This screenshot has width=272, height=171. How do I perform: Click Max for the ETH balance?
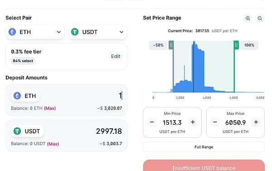pos(50,108)
